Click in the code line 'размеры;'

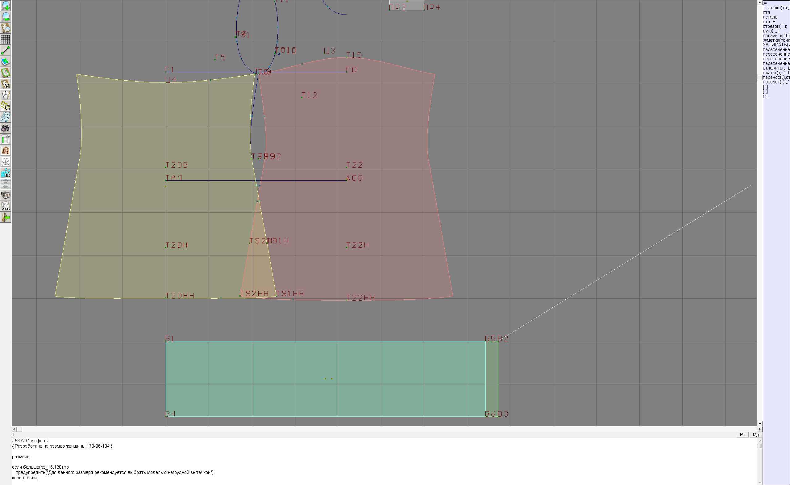[22, 457]
